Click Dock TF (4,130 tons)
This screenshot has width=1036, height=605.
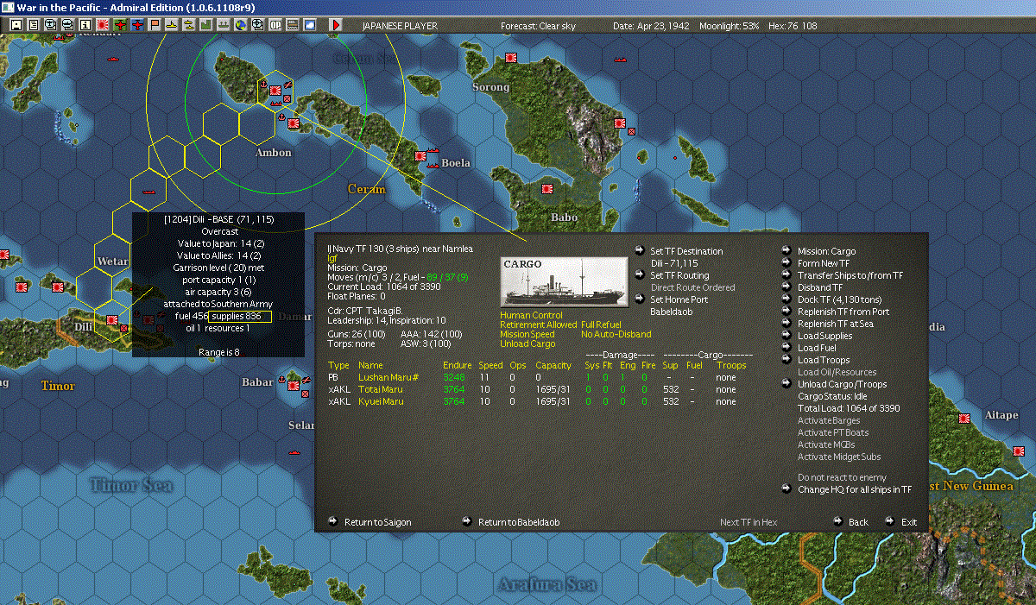tap(840, 299)
